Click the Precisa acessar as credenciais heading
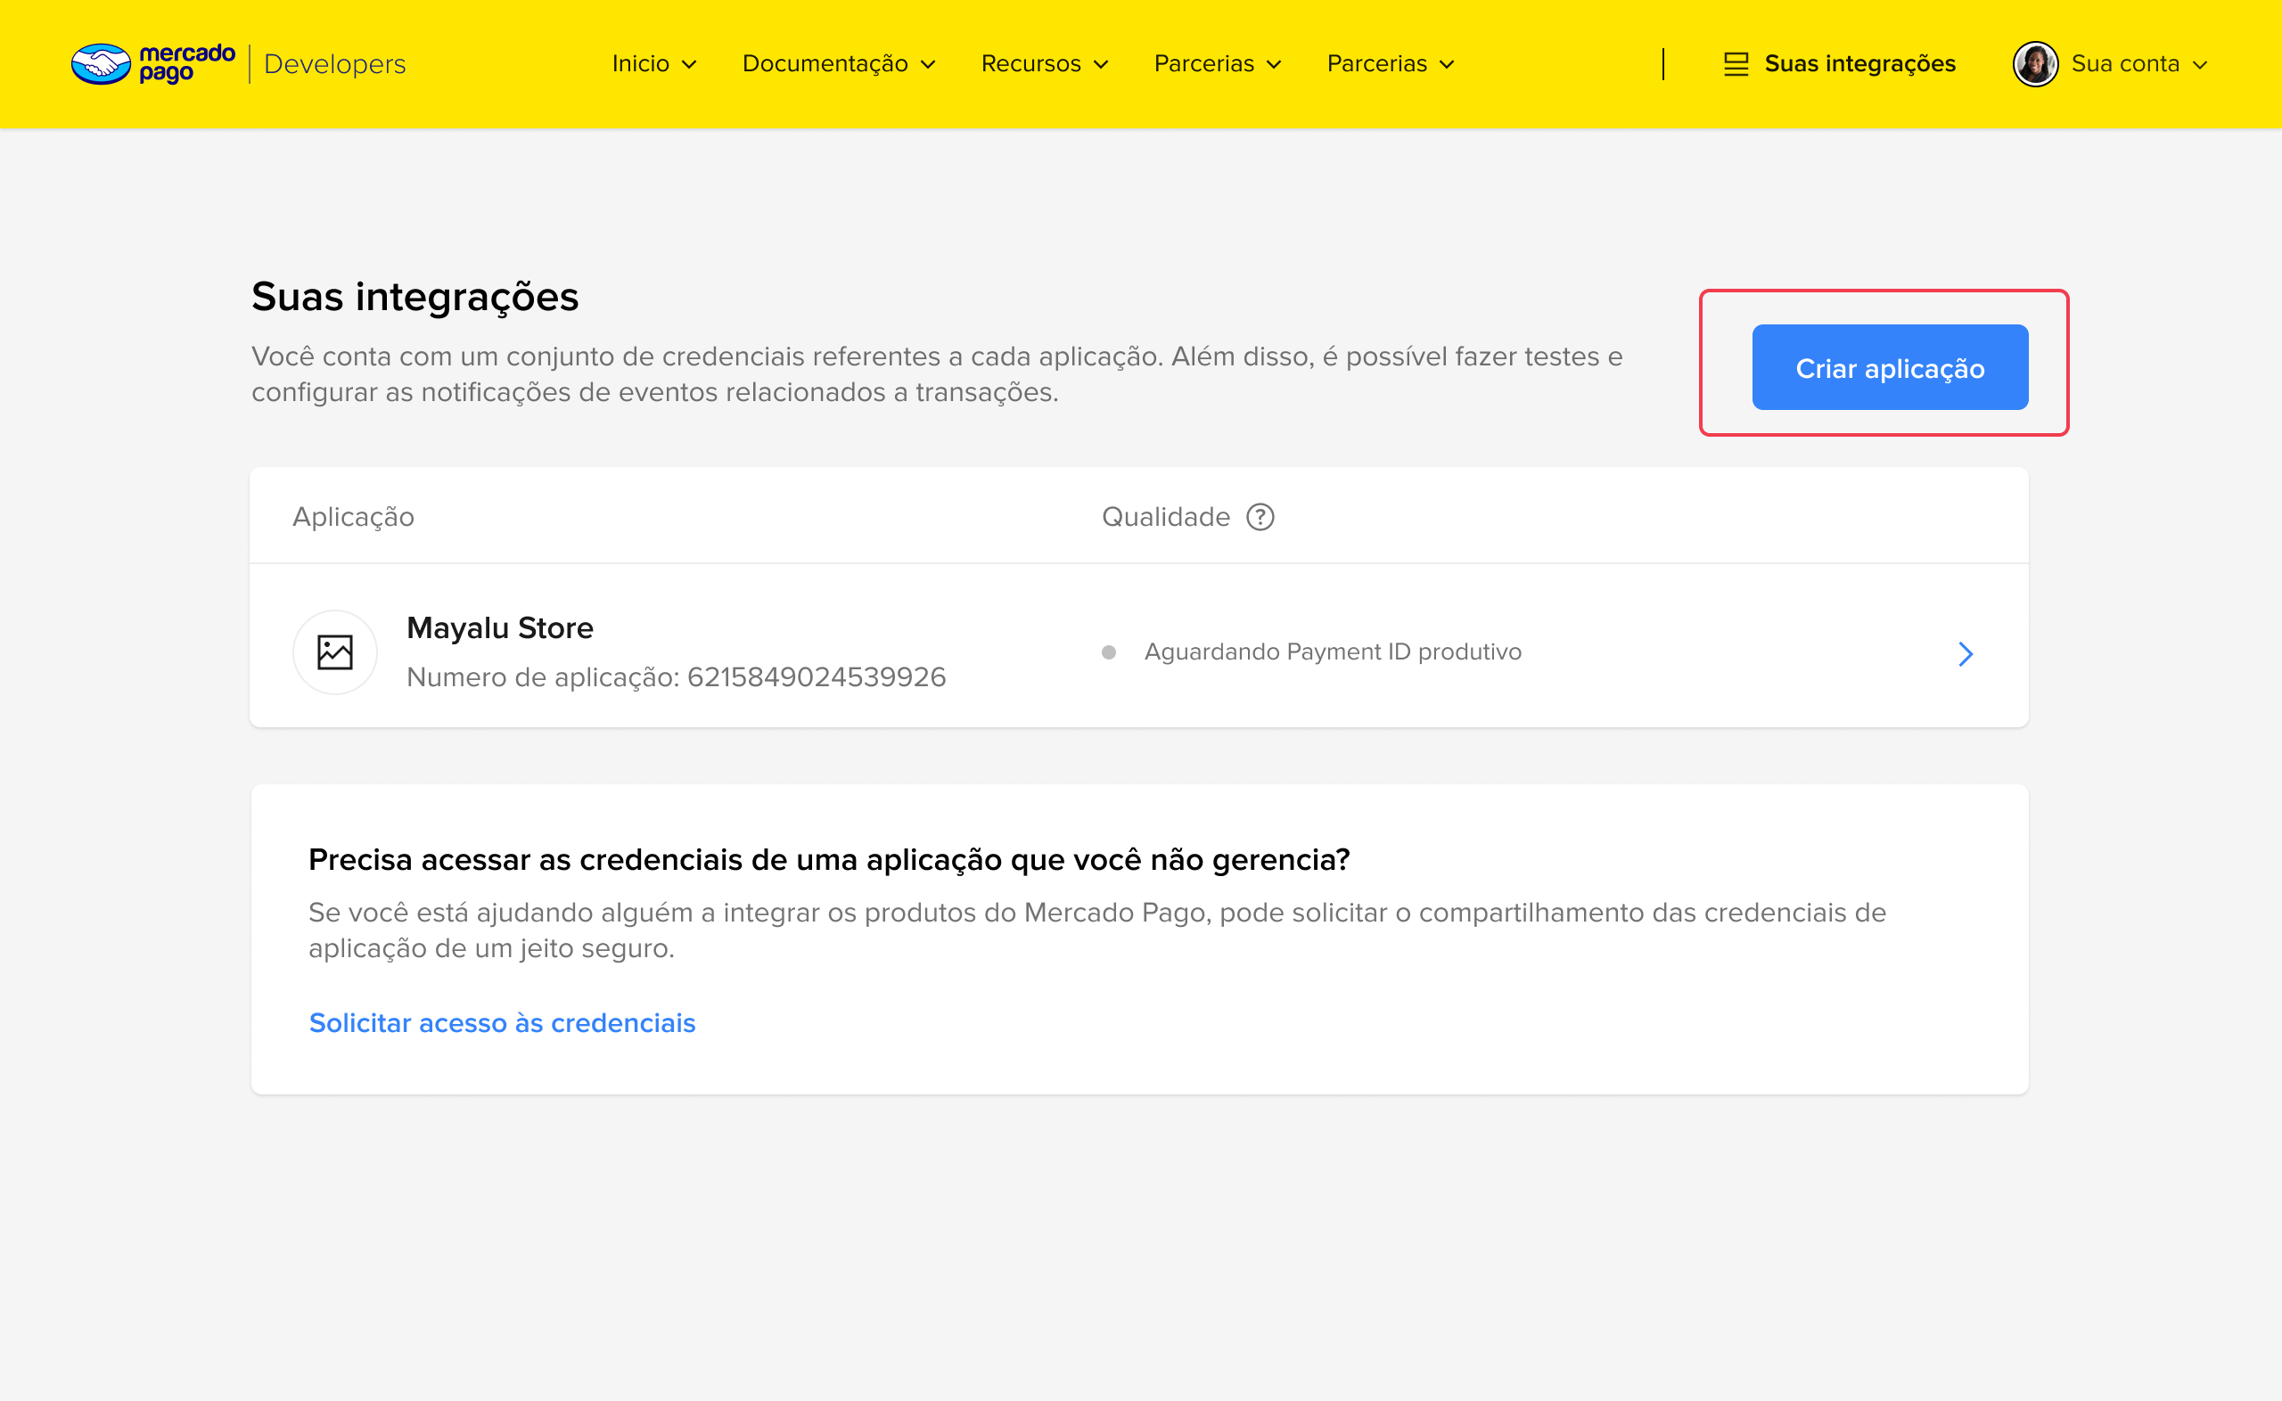2282x1401 pixels. point(828,860)
